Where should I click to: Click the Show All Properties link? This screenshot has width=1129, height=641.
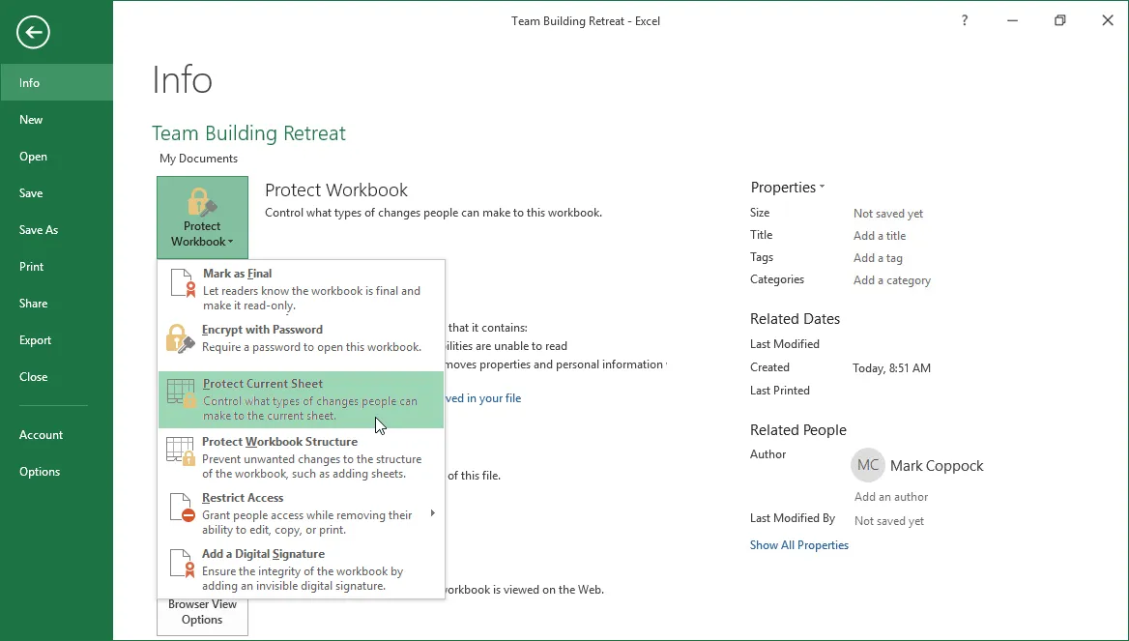[798, 545]
